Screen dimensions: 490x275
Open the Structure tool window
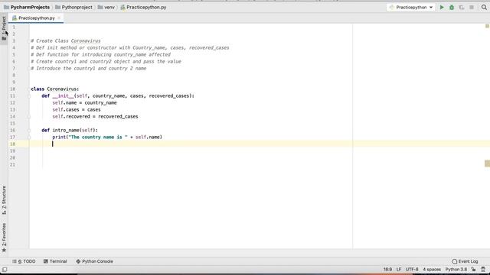click(x=4, y=200)
